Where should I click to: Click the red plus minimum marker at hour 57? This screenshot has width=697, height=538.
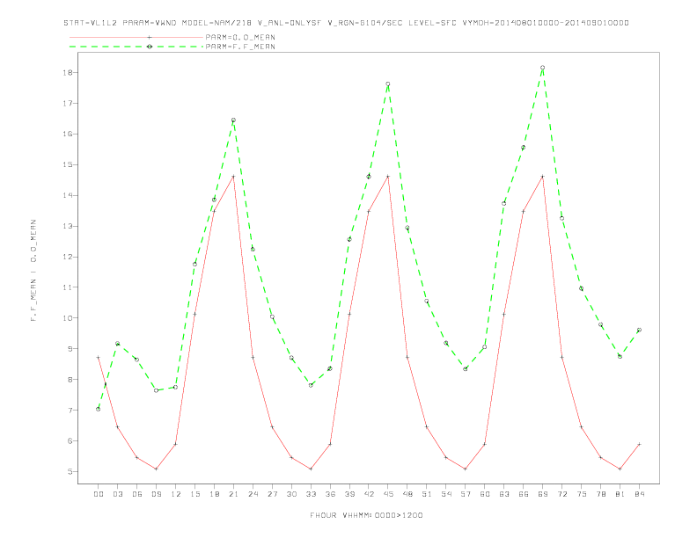[x=466, y=469]
